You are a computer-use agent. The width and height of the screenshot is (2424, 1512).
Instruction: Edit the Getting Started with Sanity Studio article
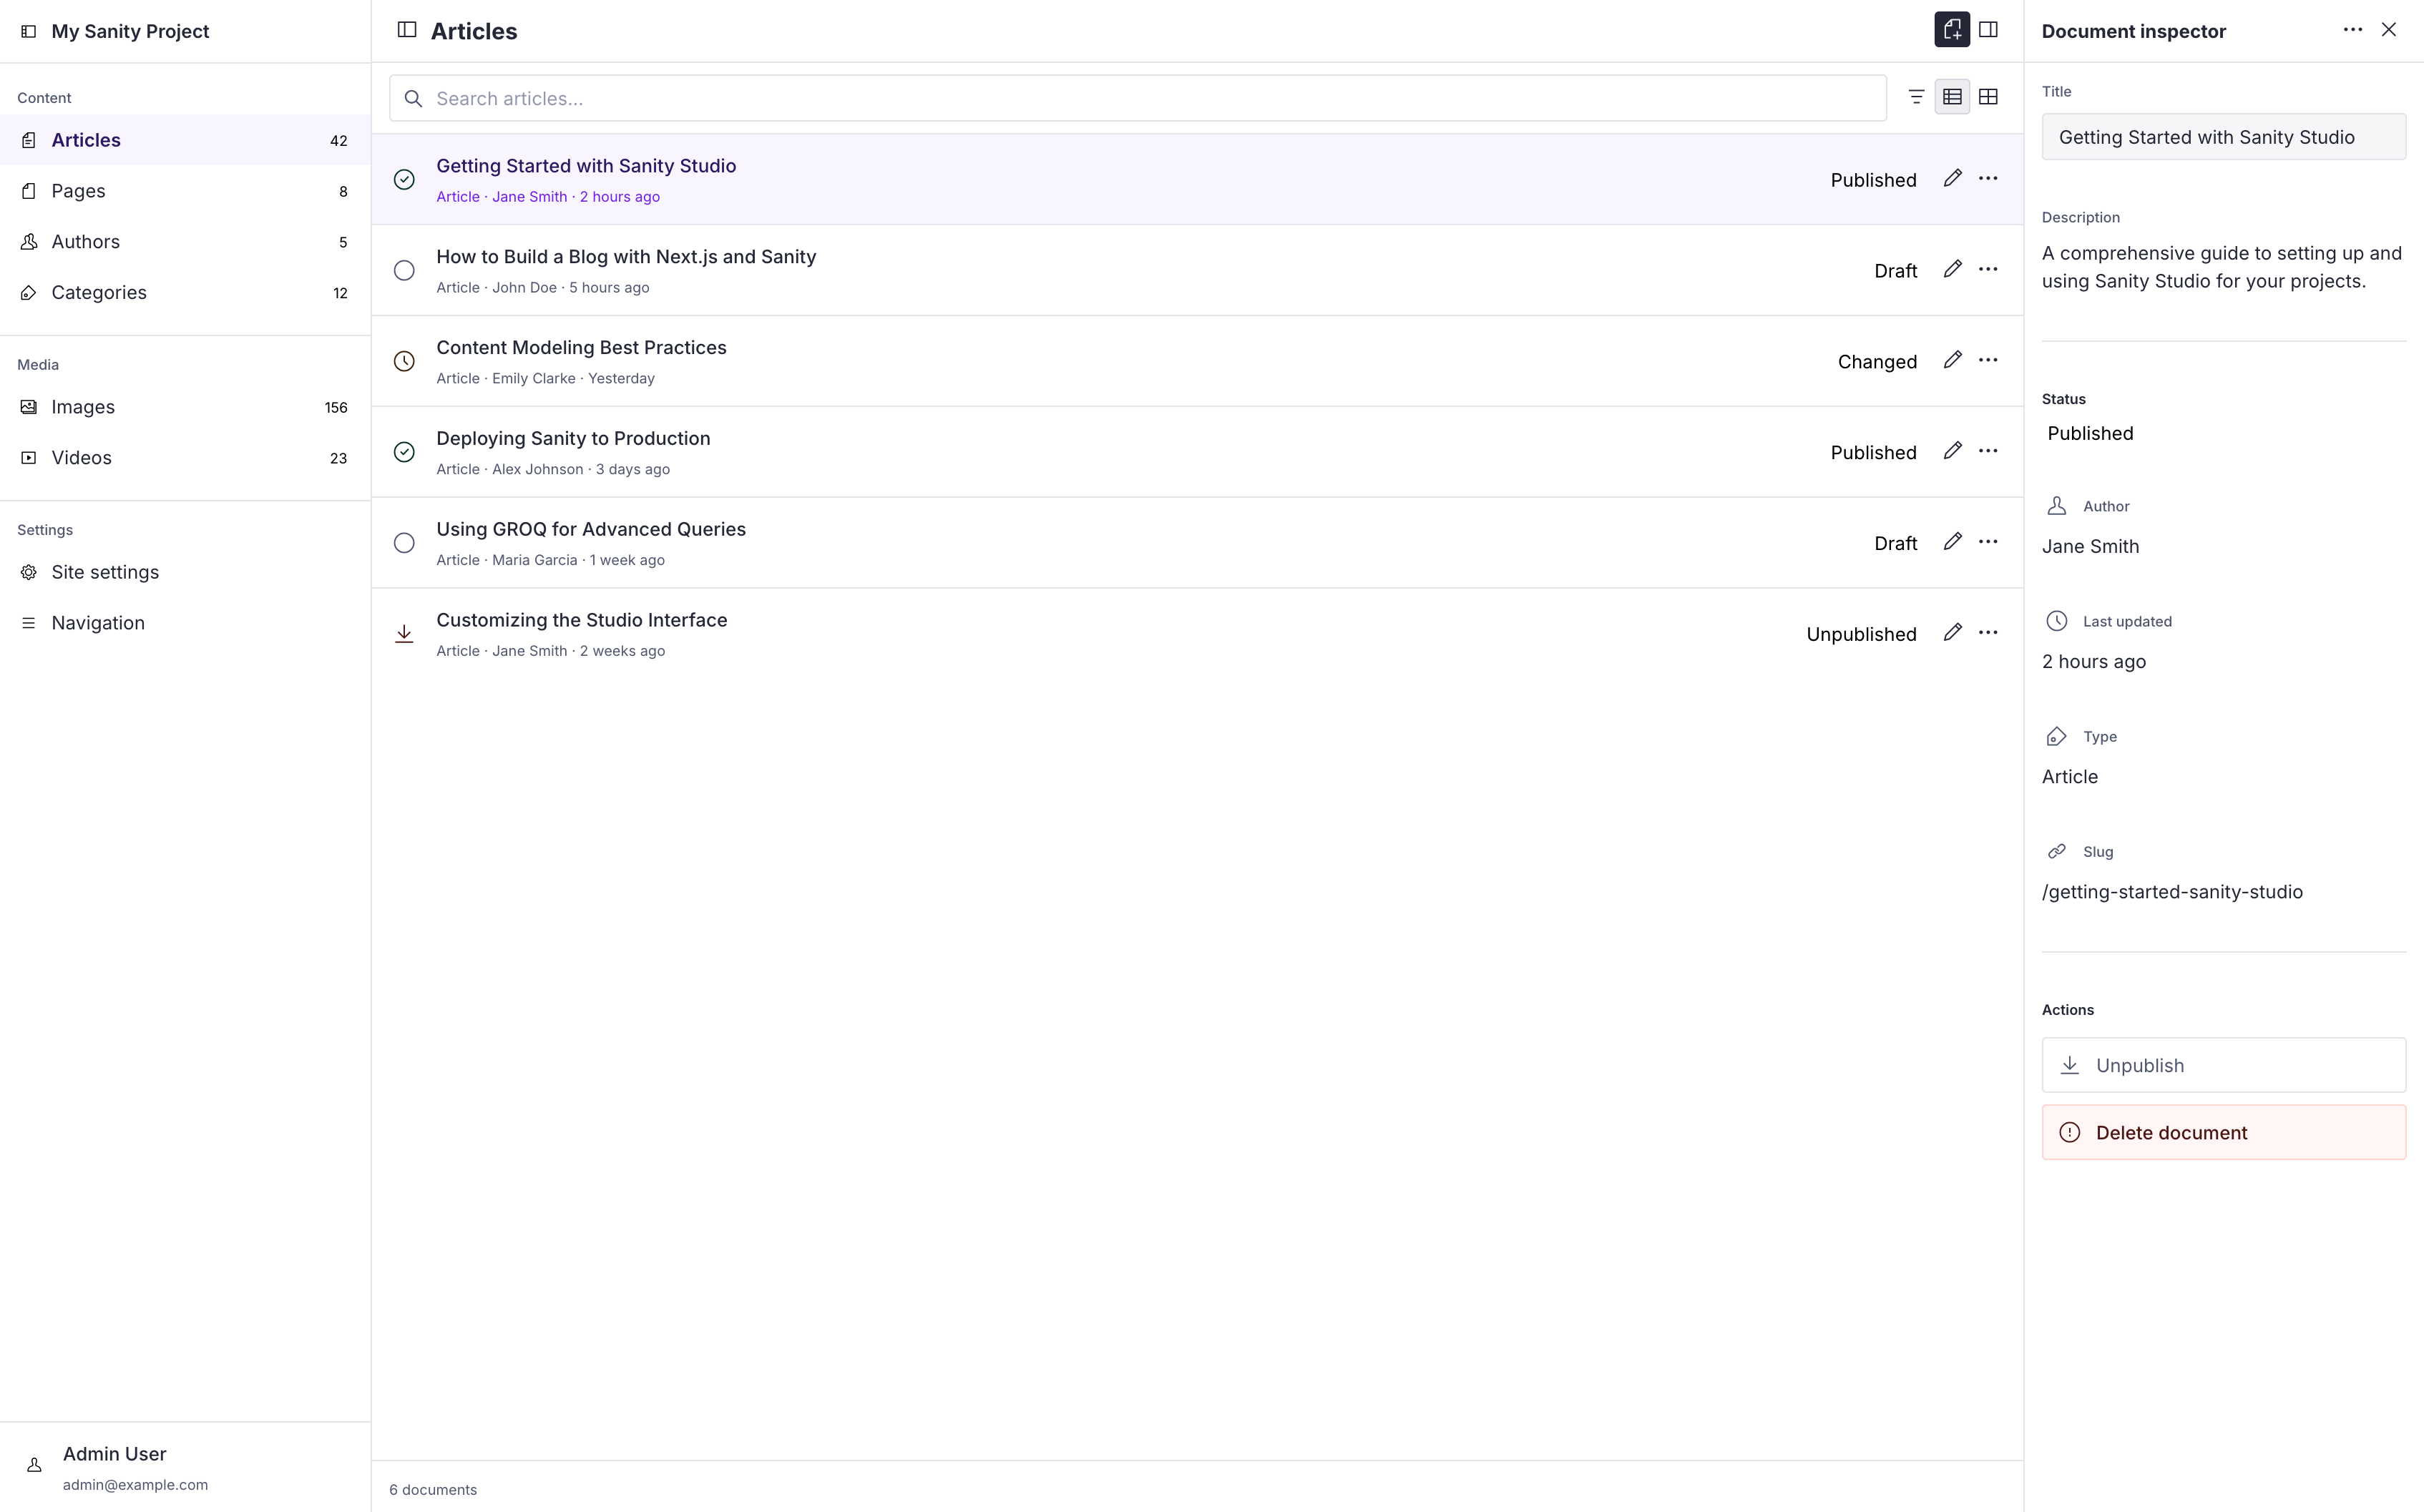(1952, 179)
